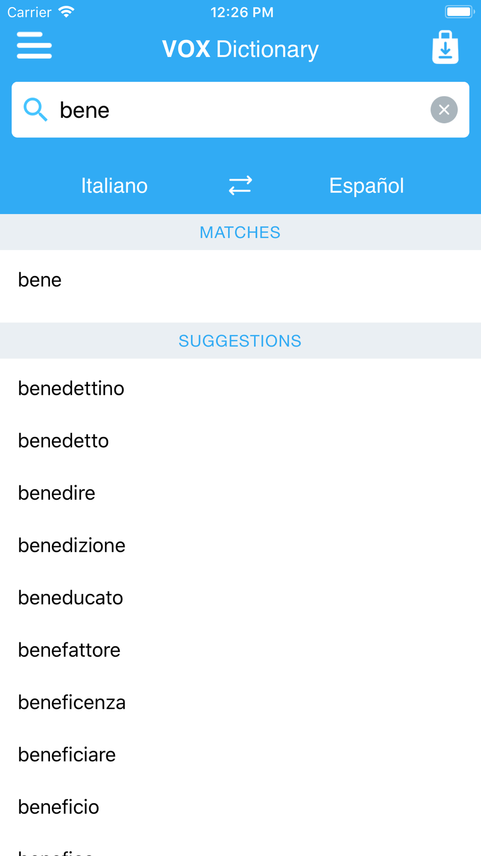The width and height of the screenshot is (481, 856).
Task: Clear the search field text
Action: click(444, 110)
